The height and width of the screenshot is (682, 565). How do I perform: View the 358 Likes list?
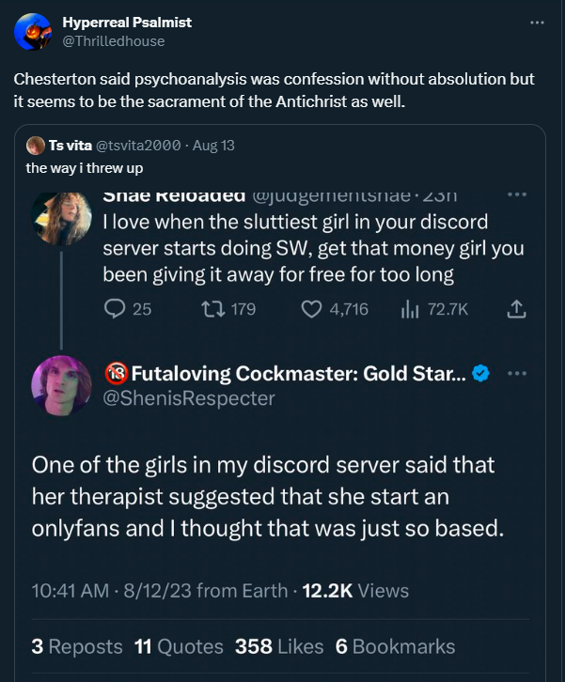tap(279, 646)
